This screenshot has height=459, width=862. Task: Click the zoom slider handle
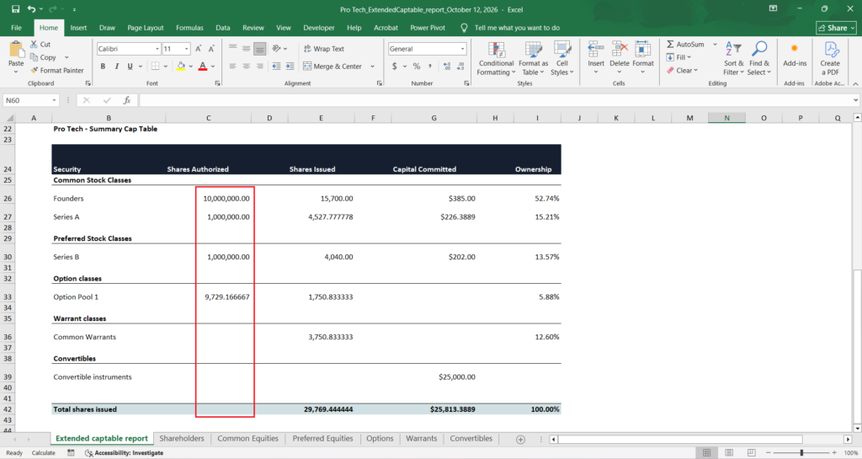coord(801,452)
